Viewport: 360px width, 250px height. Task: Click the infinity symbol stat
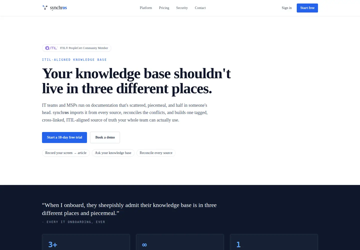[x=144, y=244]
